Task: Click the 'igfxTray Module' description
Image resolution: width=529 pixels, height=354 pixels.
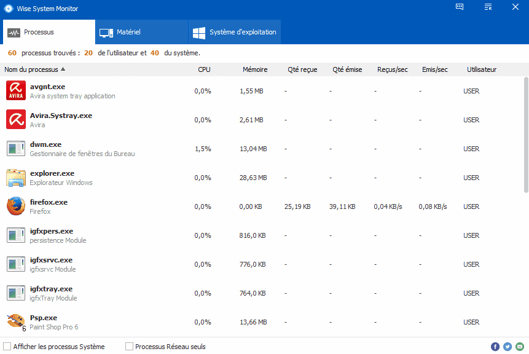Action: pos(53,298)
